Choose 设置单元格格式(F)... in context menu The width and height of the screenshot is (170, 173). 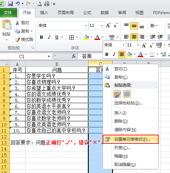(130, 139)
